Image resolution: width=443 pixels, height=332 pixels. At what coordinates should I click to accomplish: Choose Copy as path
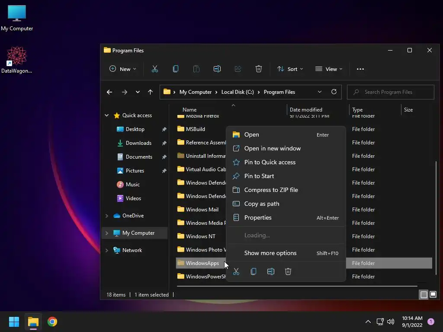click(x=286, y=204)
